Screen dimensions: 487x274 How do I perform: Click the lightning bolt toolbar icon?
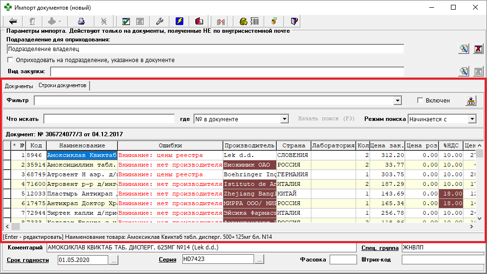(179, 21)
